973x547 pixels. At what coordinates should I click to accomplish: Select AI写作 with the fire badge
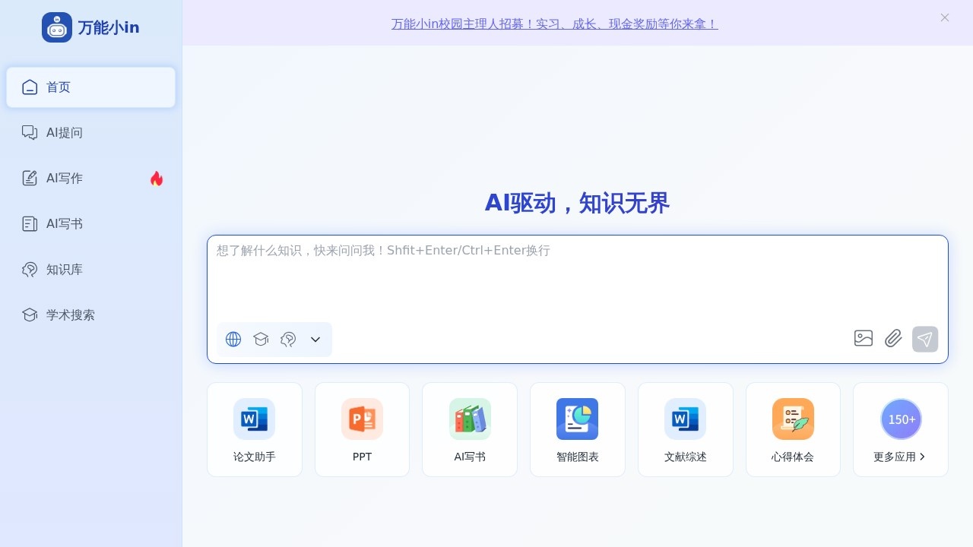coord(64,178)
